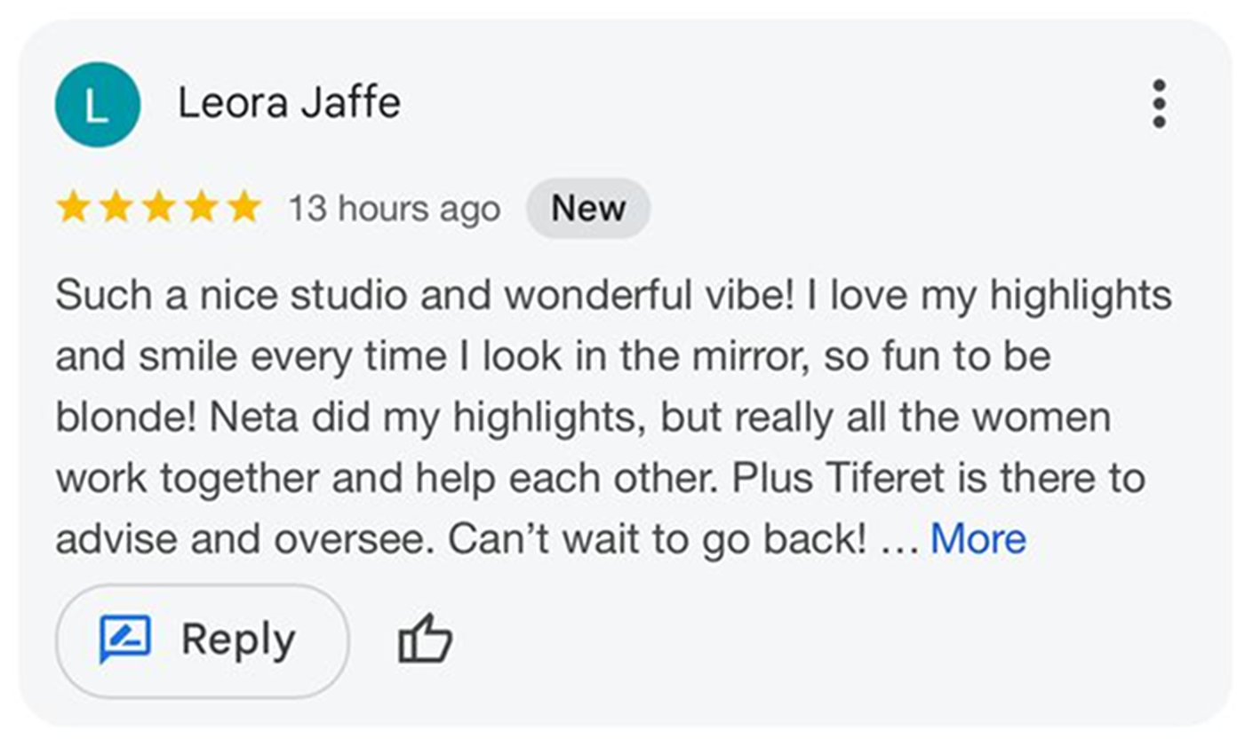Click the phrase "Can't wait to go back!"
Screen dimensions: 1253x739
click(657, 539)
